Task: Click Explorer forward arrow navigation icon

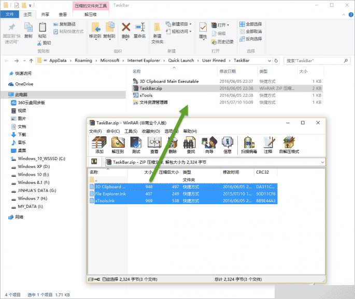Action: [16, 61]
